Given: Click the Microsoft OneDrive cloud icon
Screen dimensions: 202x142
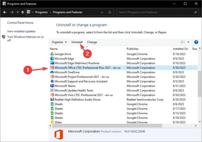Looking at the screenshot, I should tap(52, 72).
